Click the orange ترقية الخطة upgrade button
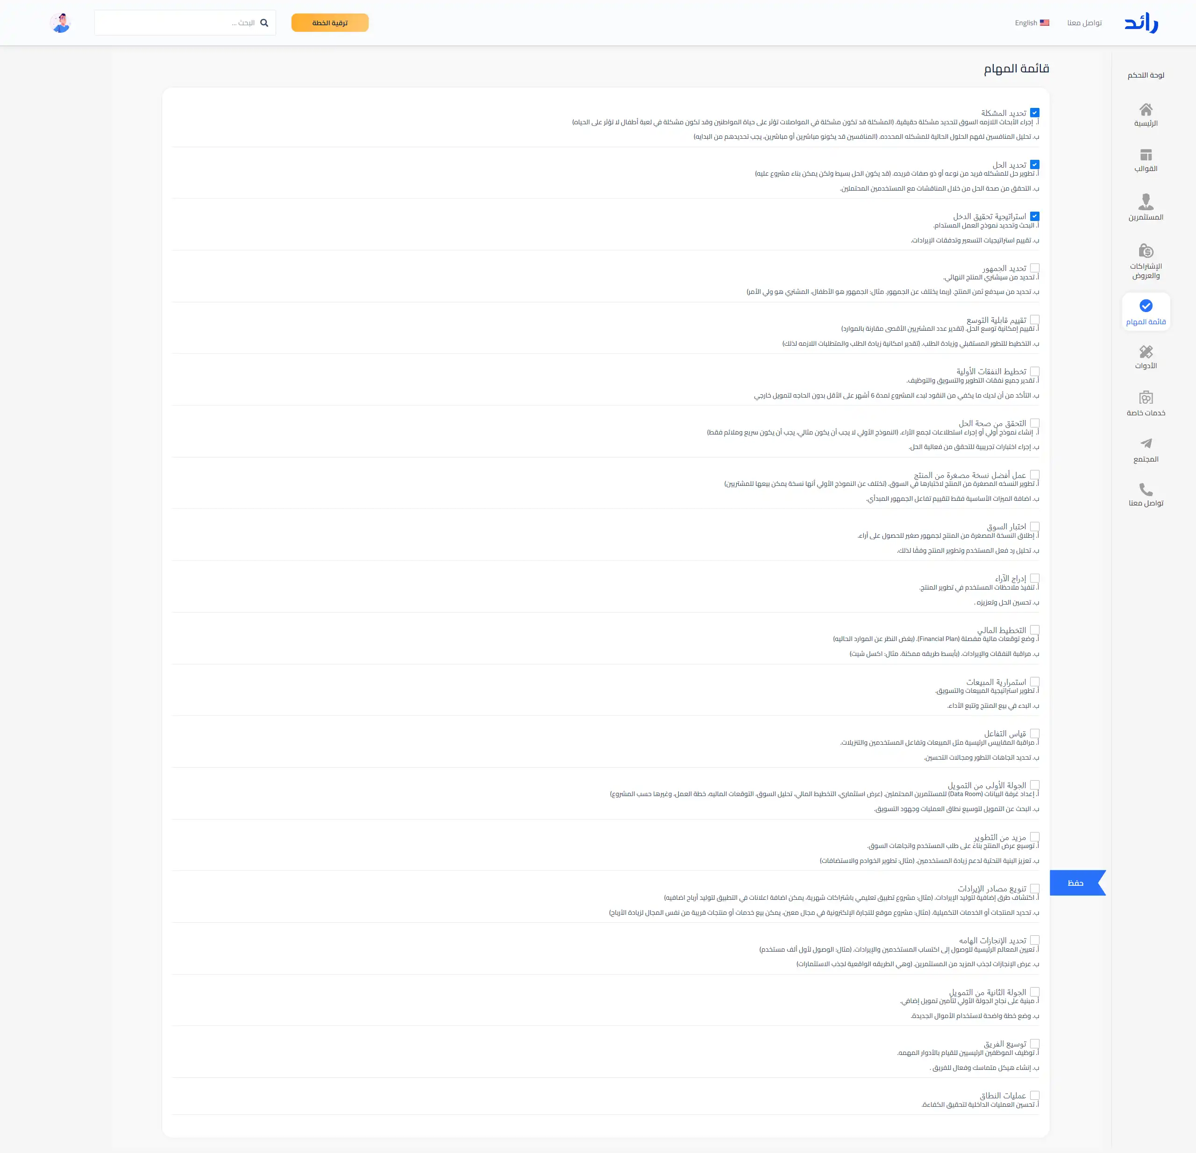 click(x=329, y=22)
